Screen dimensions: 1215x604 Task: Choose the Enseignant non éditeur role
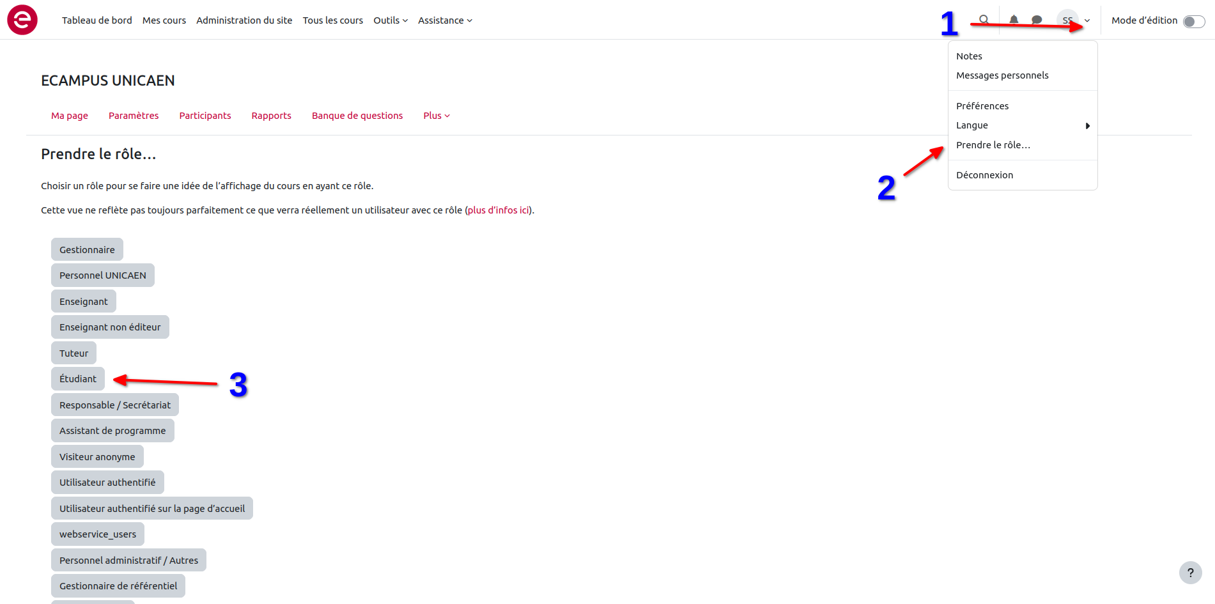pyautogui.click(x=110, y=327)
